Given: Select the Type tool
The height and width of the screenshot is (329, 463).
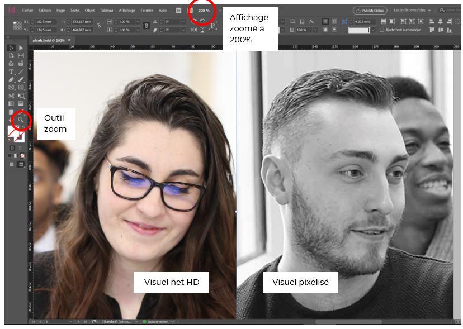Looking at the screenshot, I should [x=11, y=71].
